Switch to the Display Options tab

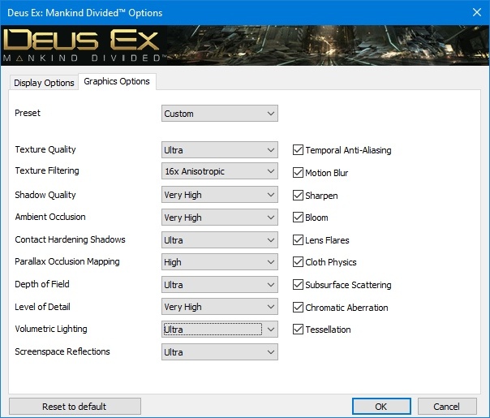tap(44, 83)
